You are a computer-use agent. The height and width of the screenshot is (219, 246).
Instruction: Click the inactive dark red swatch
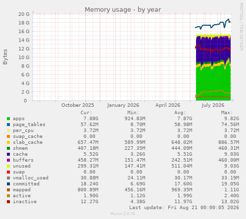click(x=8, y=202)
